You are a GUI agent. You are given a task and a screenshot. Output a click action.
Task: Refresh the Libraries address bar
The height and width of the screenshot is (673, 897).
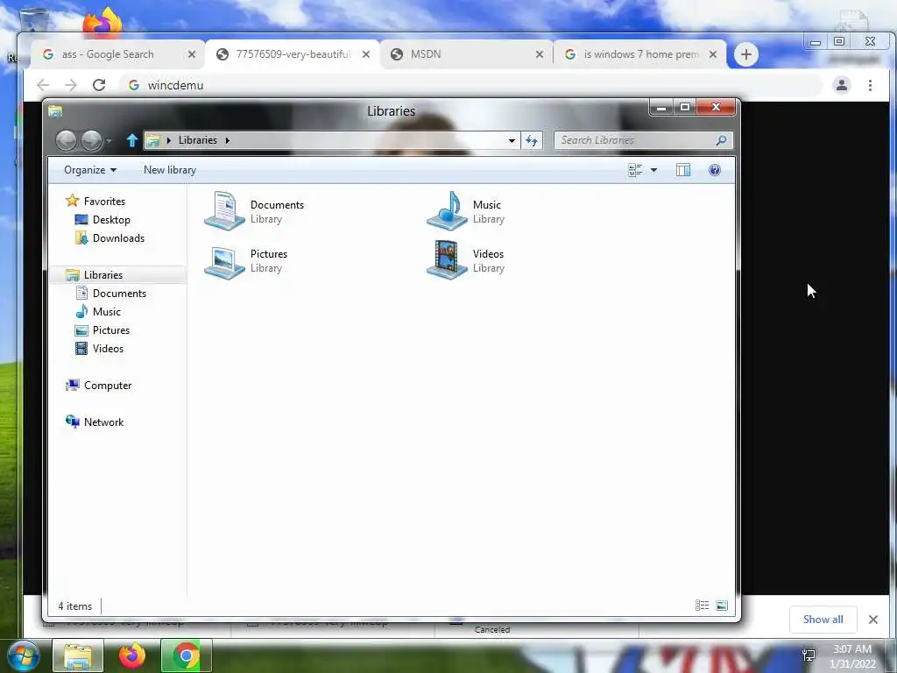532,140
